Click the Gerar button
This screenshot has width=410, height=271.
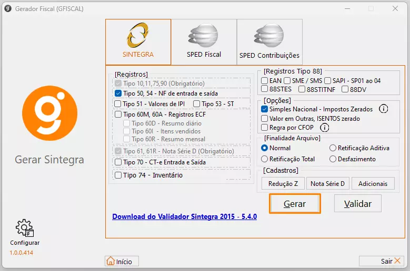pos(295,204)
